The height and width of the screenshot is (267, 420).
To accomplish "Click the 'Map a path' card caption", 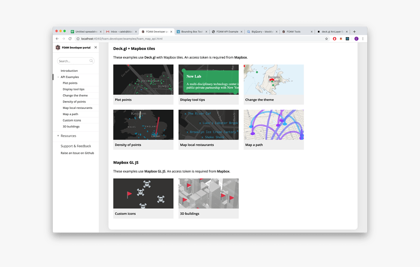I will pos(254,145).
